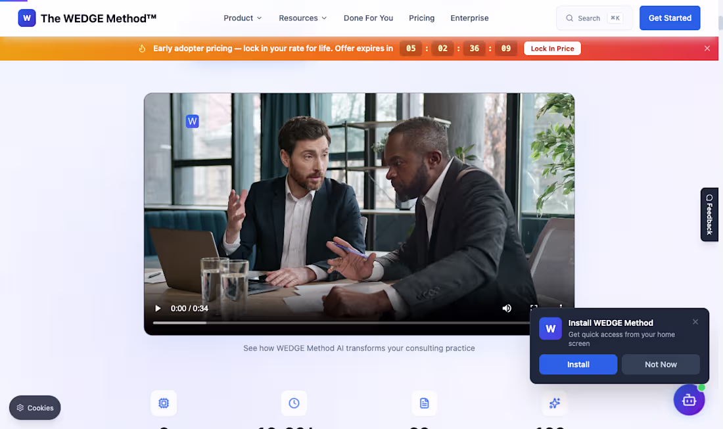Close the Install WEDGE Method popup
The width and height of the screenshot is (723, 429).
click(x=695, y=322)
